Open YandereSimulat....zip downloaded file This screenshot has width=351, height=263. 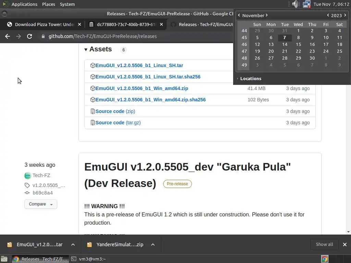tap(120, 245)
